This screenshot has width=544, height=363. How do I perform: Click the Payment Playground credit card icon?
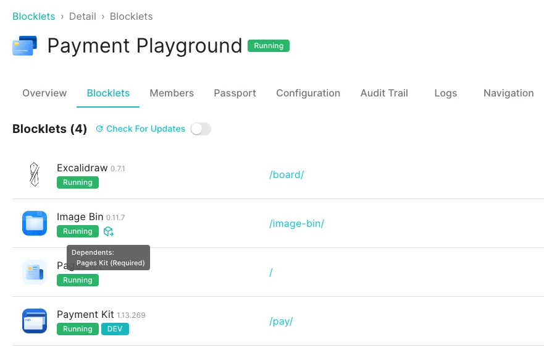[x=25, y=46]
